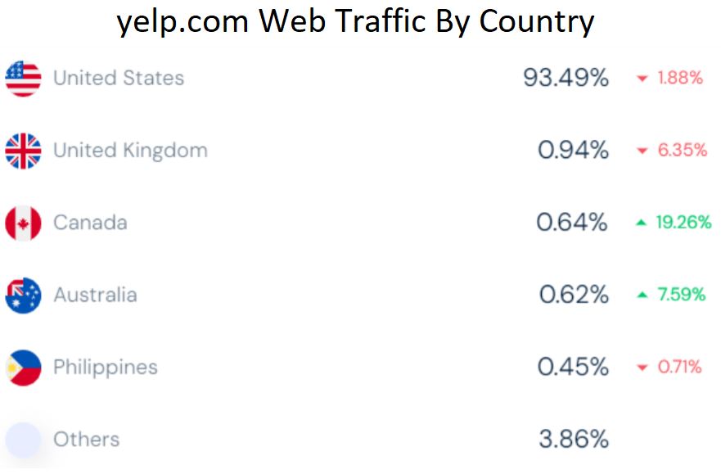Click red down arrow beside 6.35%
Image resolution: width=721 pixels, height=474 pixels.
point(642,151)
